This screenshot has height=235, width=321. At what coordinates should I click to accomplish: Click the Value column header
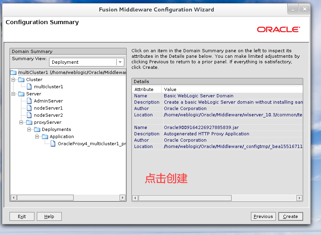(233, 89)
